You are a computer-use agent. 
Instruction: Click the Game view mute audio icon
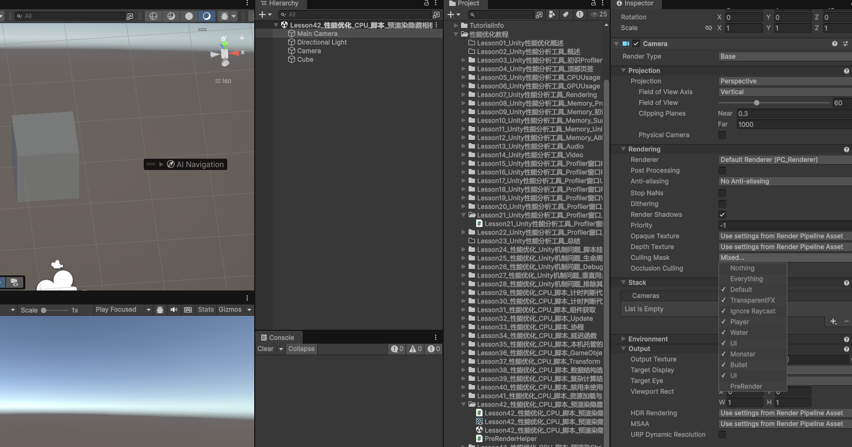coord(174,310)
